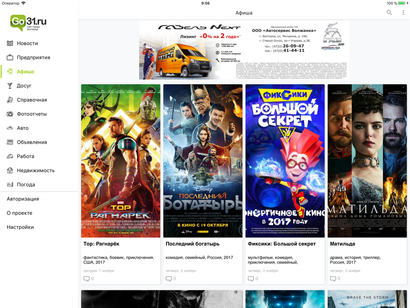Click genre text 'комедия, семейный, Россия, 2017'
Image resolution: width=410 pixels, height=308 pixels.
(x=199, y=257)
